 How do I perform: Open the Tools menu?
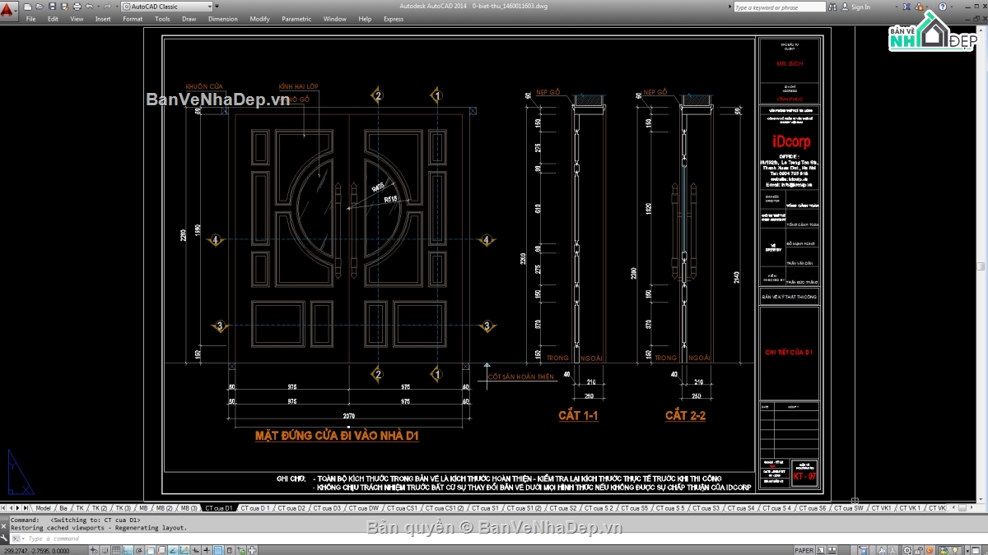(x=162, y=19)
